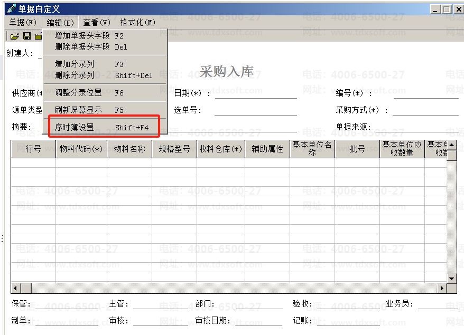Click the 记账 footer field

coord(348,321)
